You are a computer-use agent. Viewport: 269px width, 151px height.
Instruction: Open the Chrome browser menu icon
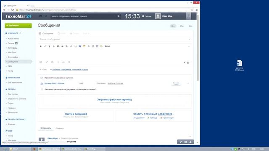(x=197, y=10)
